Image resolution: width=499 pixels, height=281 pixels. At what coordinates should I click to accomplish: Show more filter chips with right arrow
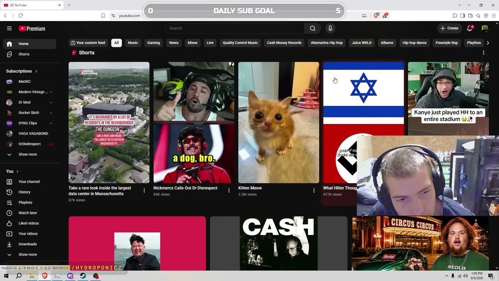tap(488, 43)
